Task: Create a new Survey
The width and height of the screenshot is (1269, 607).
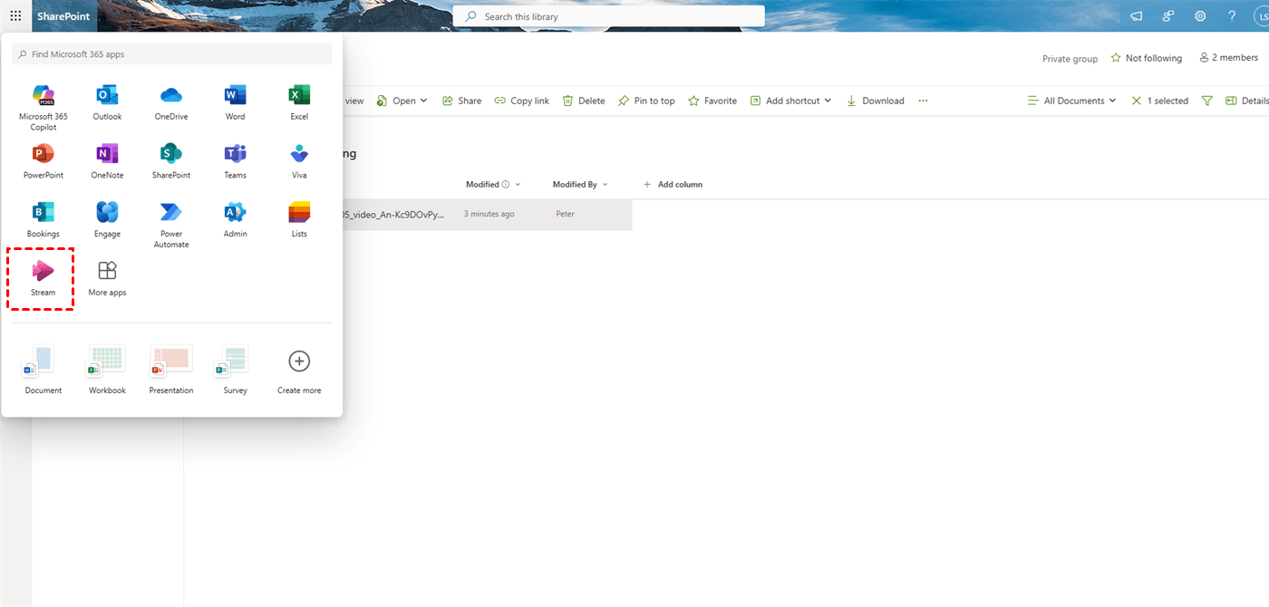Action: tap(235, 370)
